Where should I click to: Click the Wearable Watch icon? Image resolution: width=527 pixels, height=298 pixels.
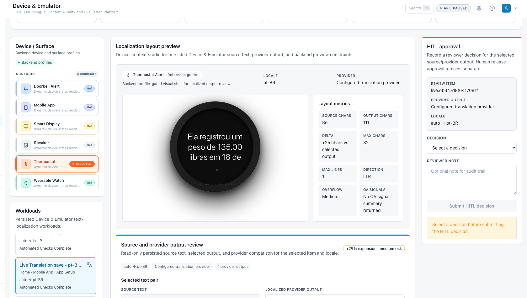(x=26, y=183)
